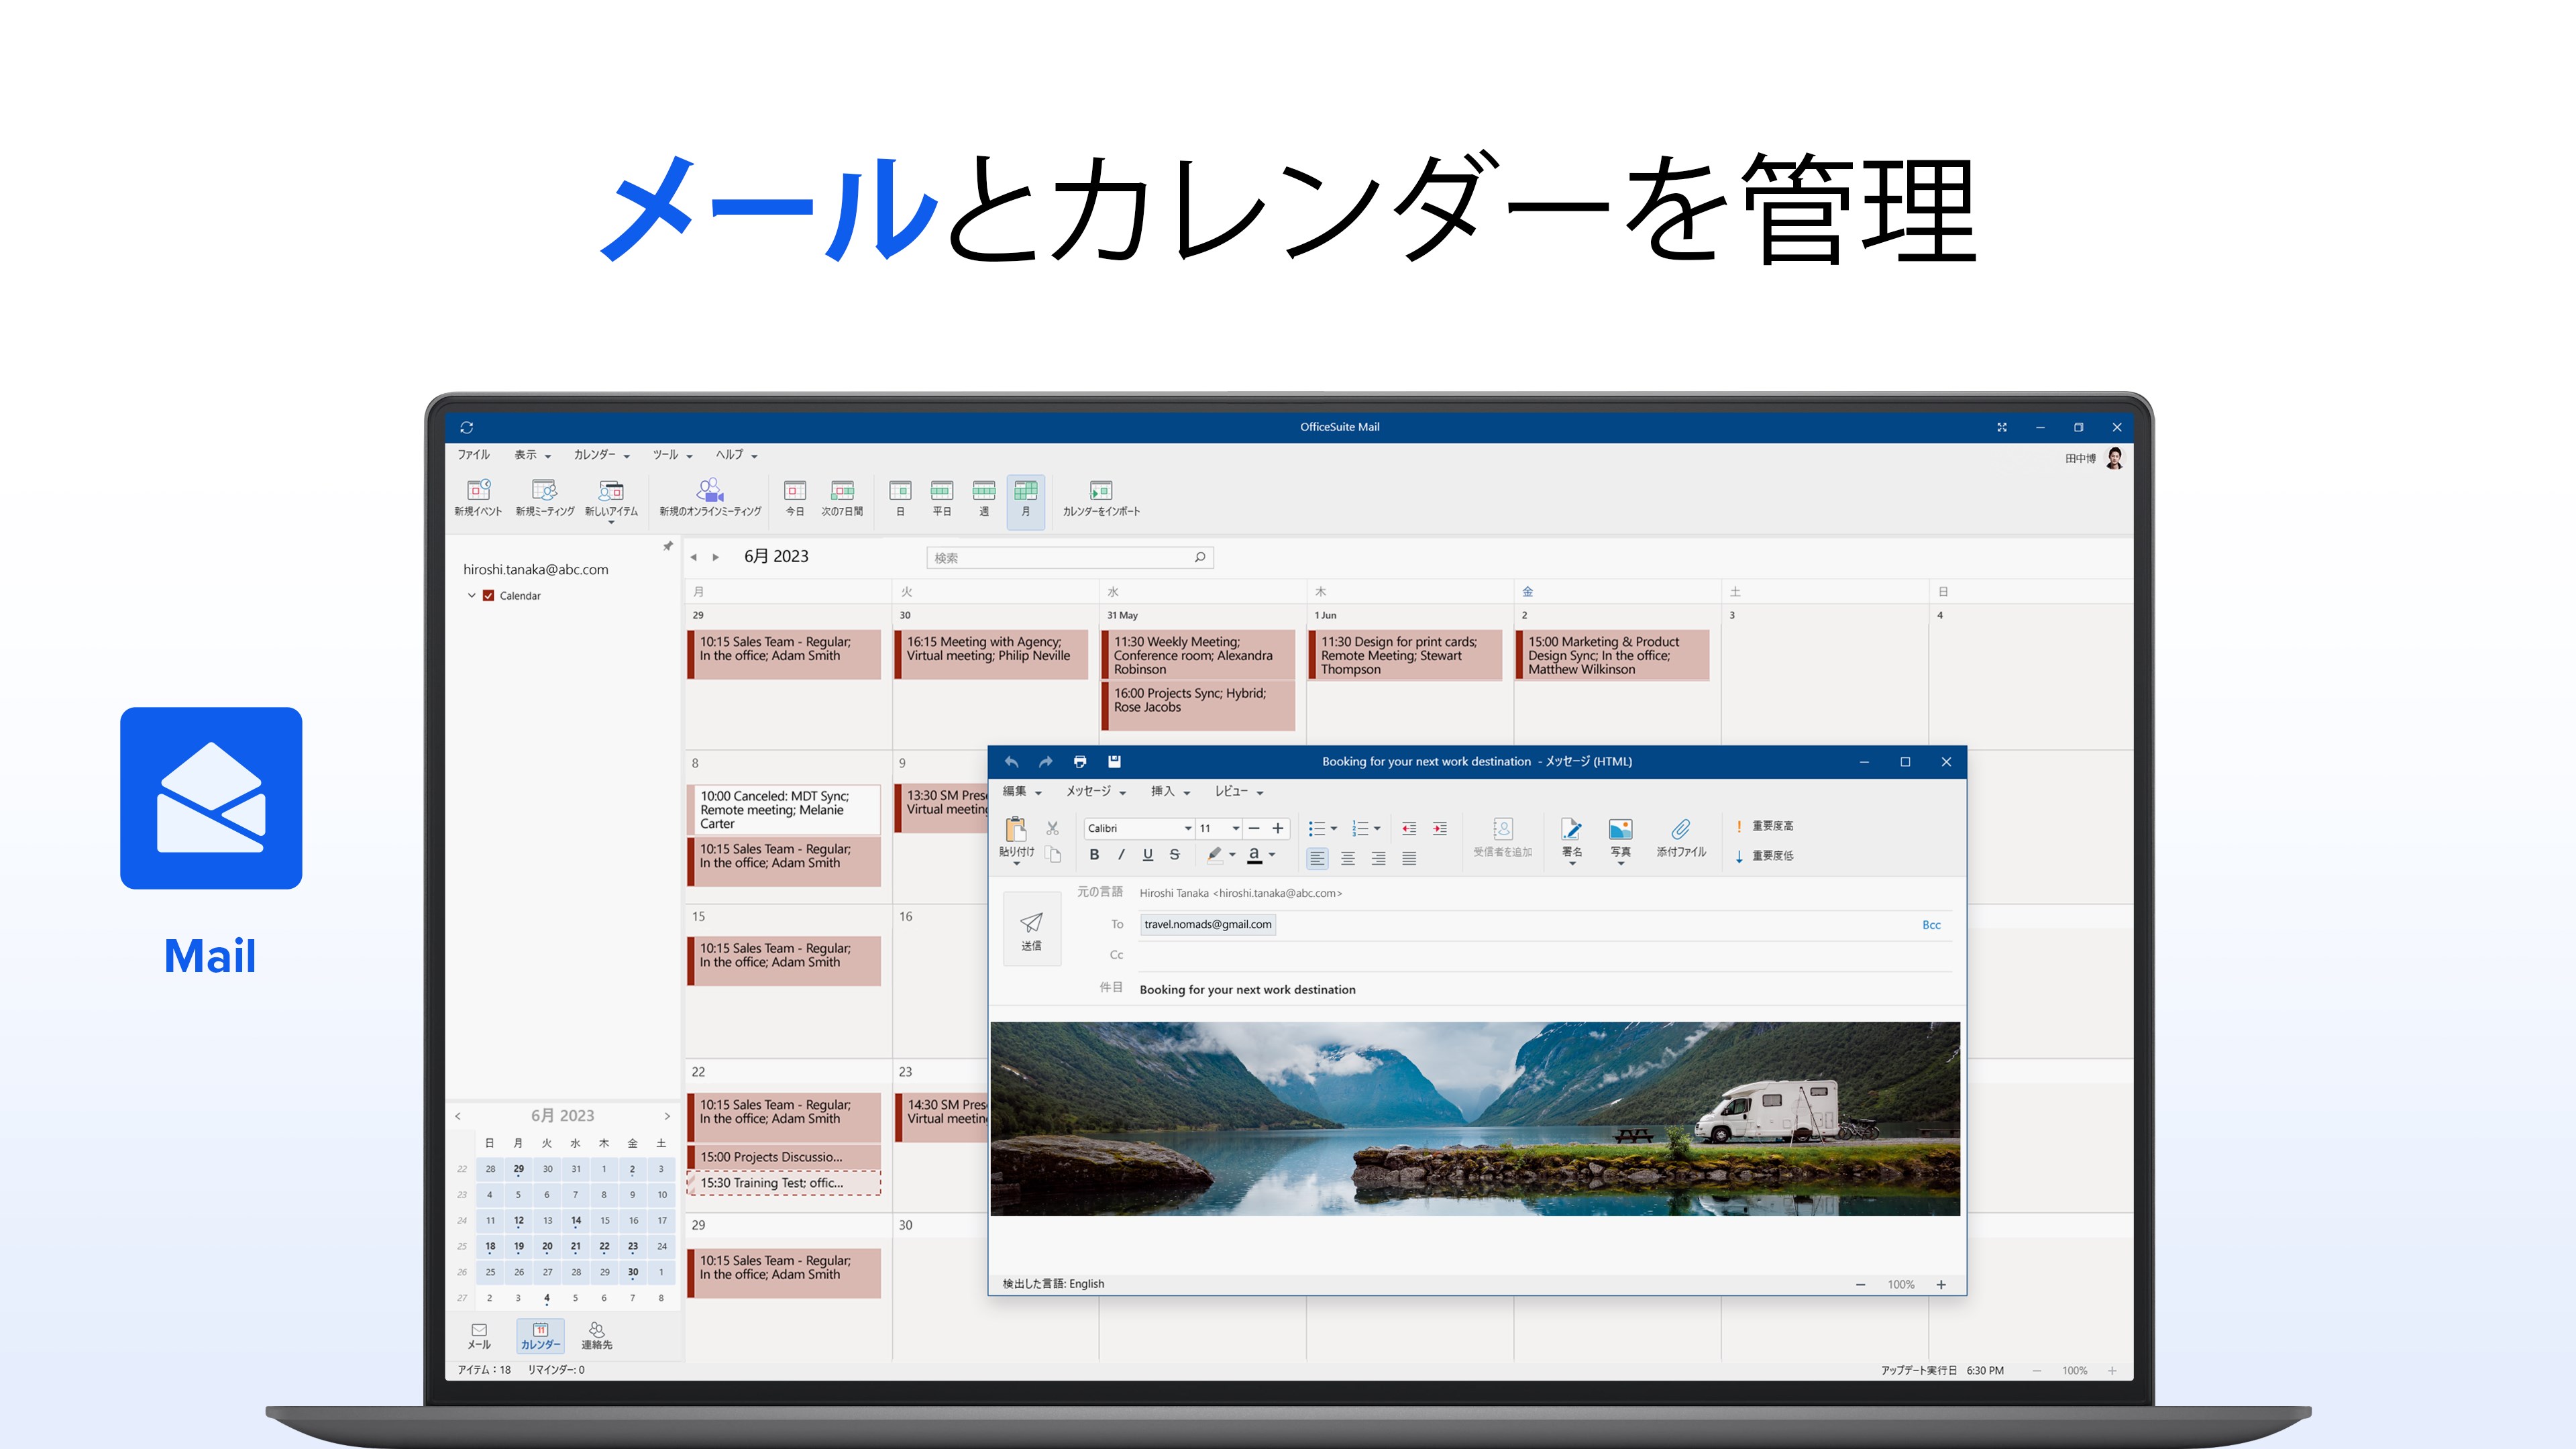
Task: Align message text left
Action: pos(1317,858)
